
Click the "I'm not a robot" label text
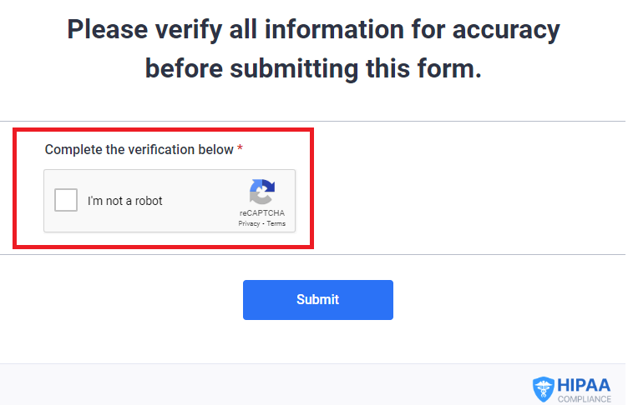click(125, 201)
